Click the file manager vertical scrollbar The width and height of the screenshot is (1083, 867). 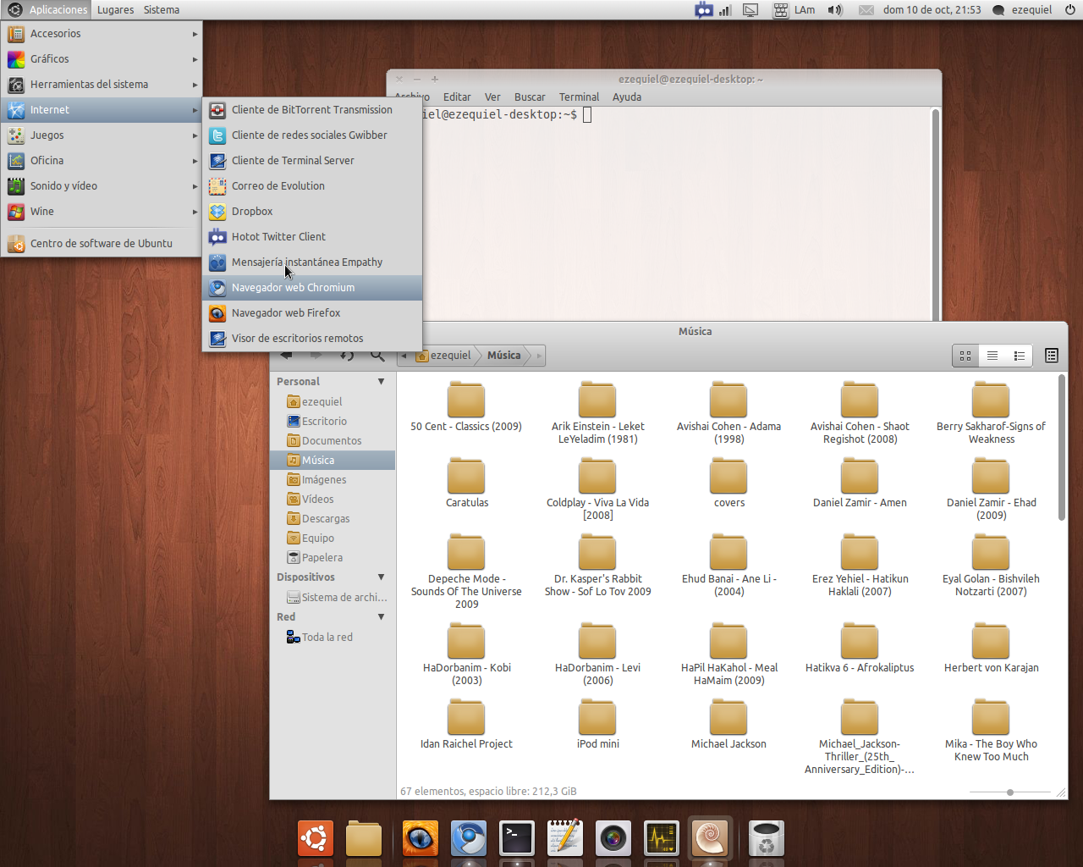(x=1062, y=449)
